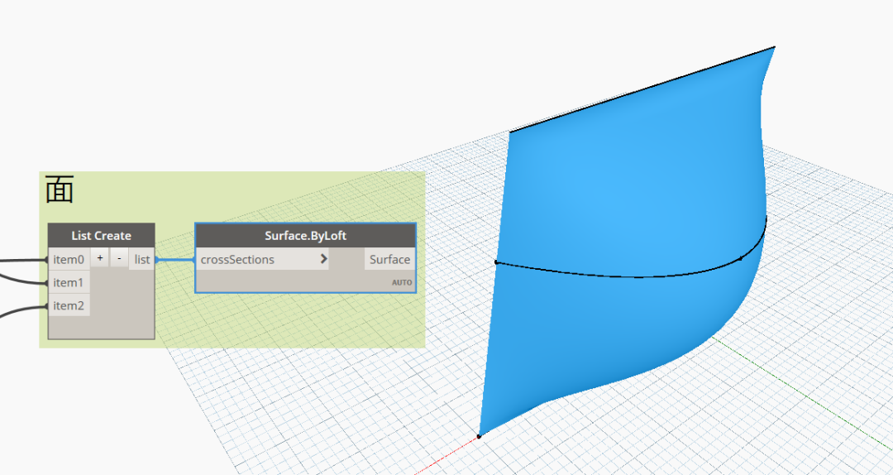Open crossSections lacing chevron

[323, 259]
